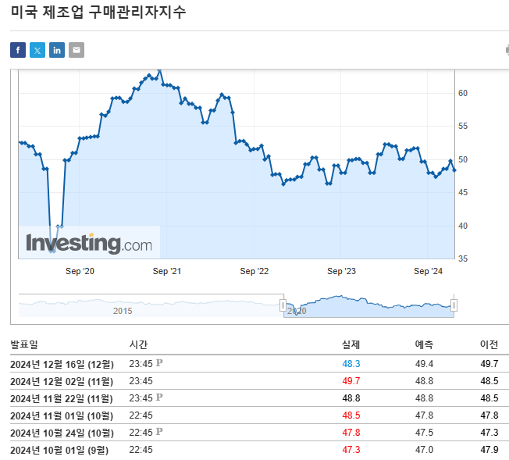Image resolution: width=509 pixels, height=460 pixels.
Task: Click the 미국 제조업 구매관리자지수 title
Action: pyautogui.click(x=98, y=12)
